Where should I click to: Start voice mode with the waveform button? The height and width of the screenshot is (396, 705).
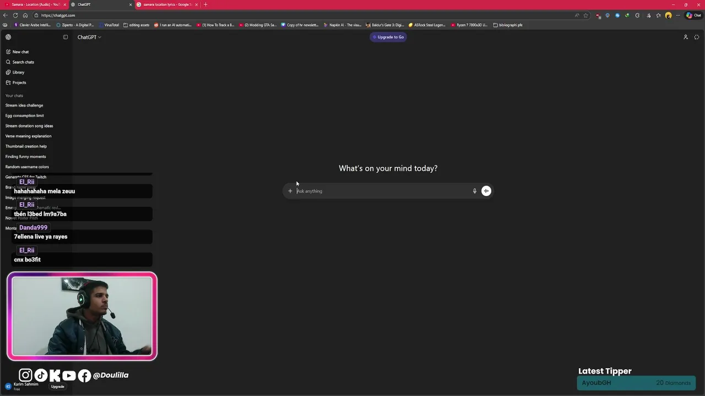click(486, 191)
